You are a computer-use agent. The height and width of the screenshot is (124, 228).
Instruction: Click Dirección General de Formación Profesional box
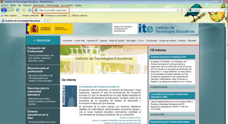pyautogui.click(x=125, y=29)
